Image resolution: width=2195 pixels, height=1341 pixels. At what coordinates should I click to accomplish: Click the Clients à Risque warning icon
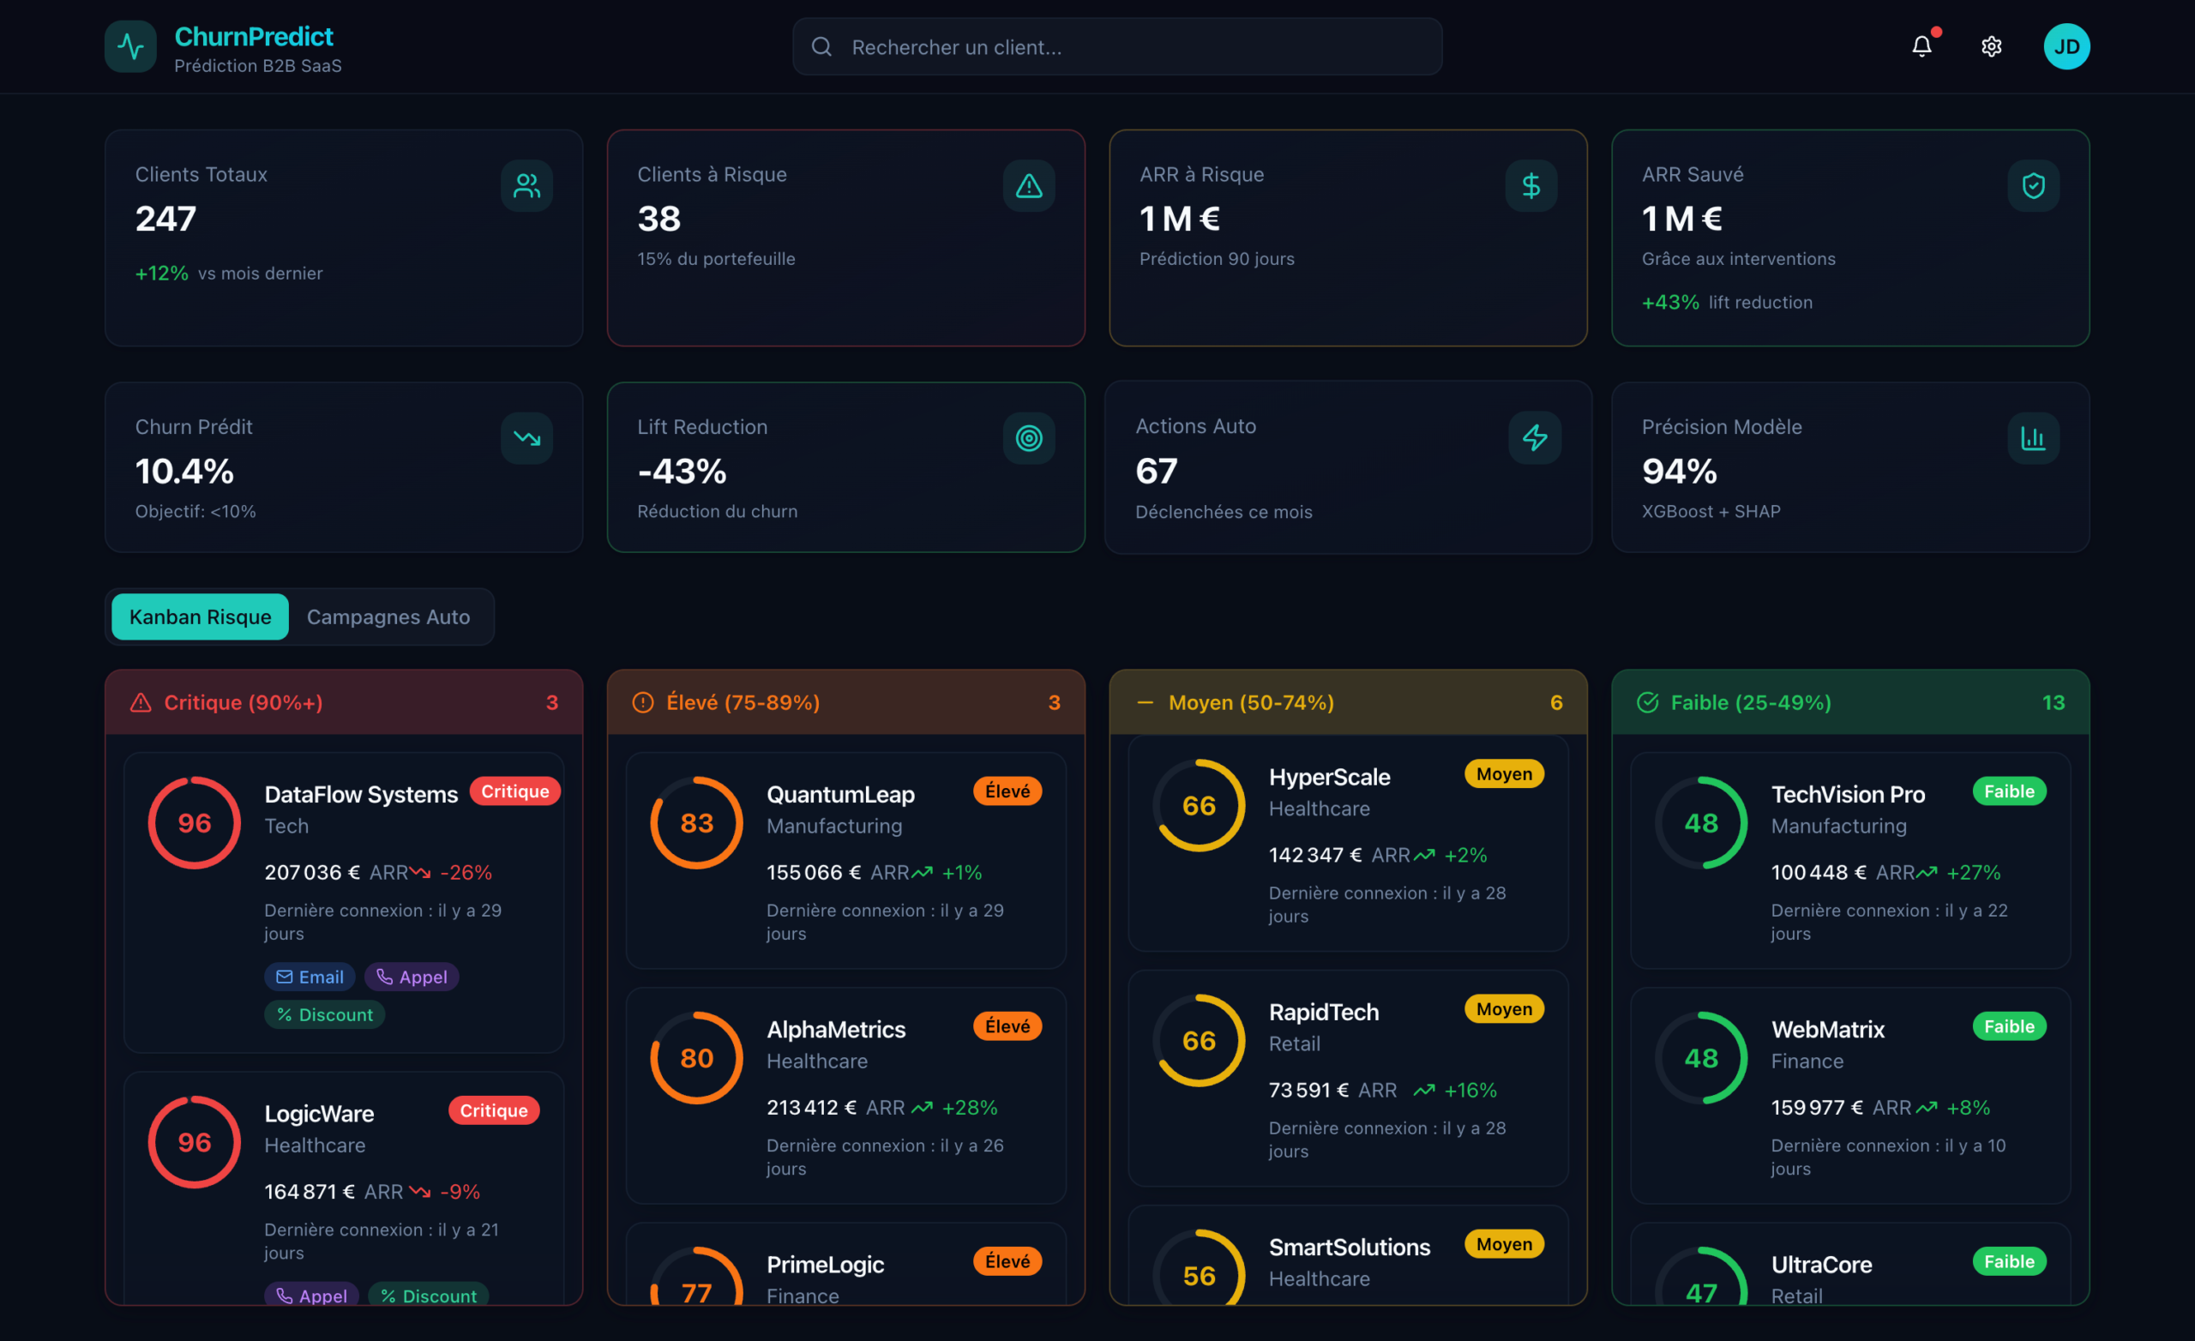[1028, 185]
